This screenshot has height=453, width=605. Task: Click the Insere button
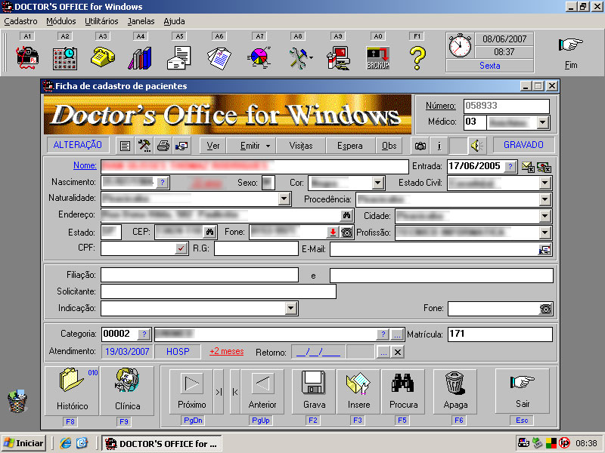point(358,391)
